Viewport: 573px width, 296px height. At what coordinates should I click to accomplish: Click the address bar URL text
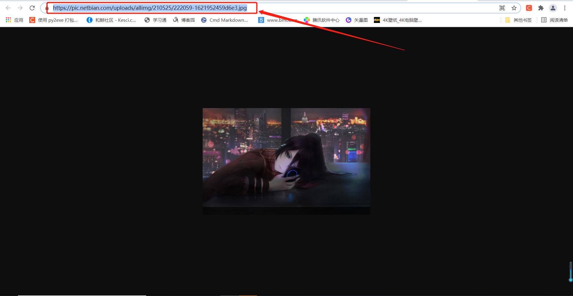point(150,8)
